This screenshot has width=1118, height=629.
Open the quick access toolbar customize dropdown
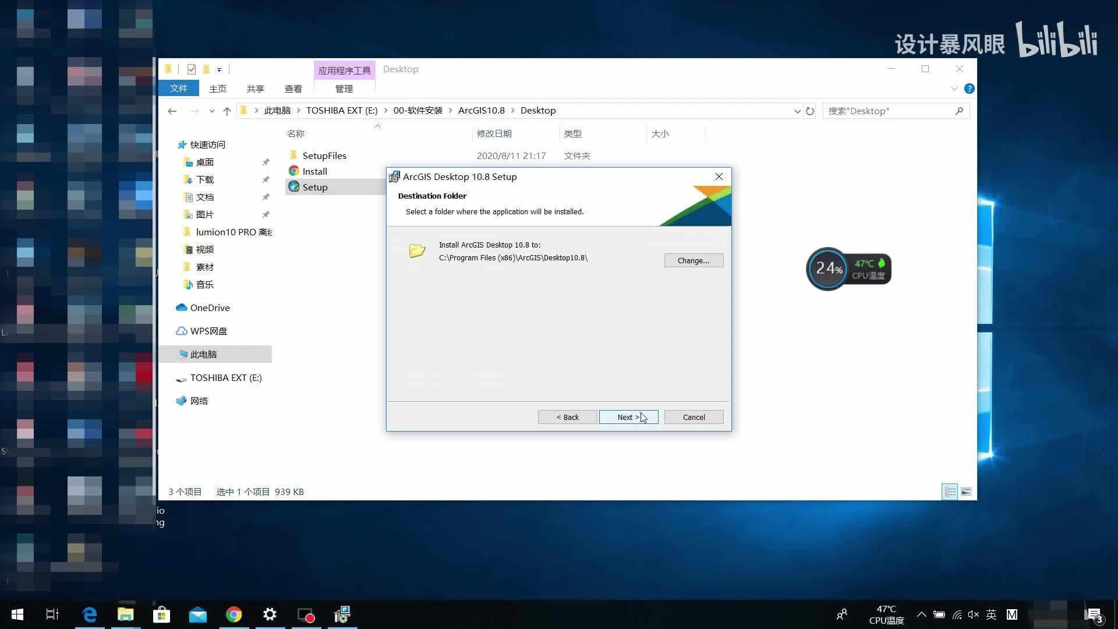point(219,69)
